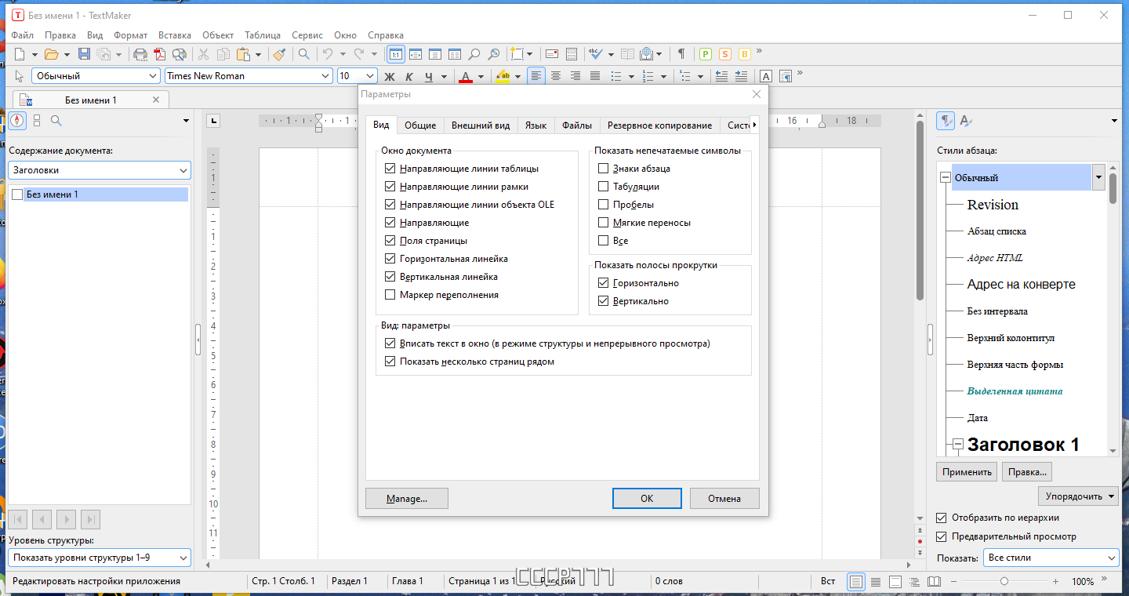Click the bold Ж icon
The height and width of the screenshot is (596, 1129).
pos(389,76)
